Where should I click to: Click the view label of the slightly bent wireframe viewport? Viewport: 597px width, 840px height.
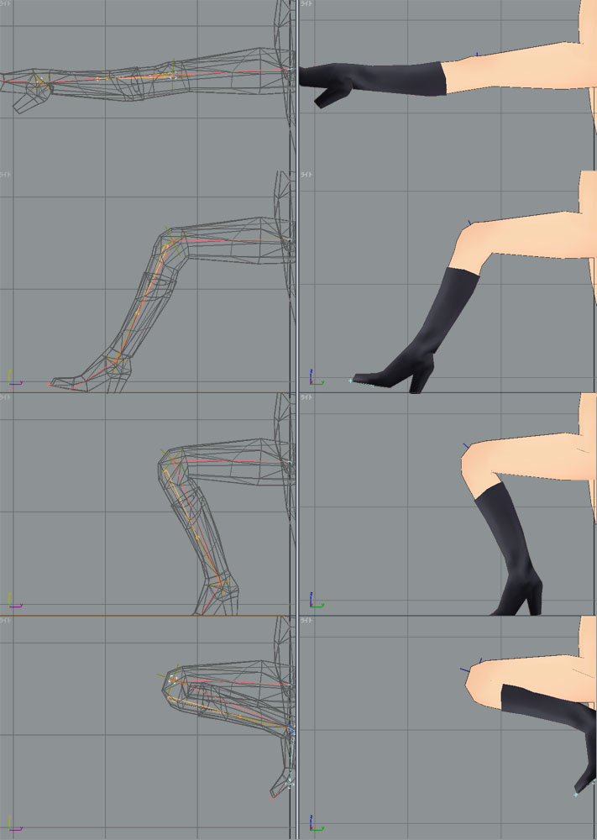pos(5,175)
